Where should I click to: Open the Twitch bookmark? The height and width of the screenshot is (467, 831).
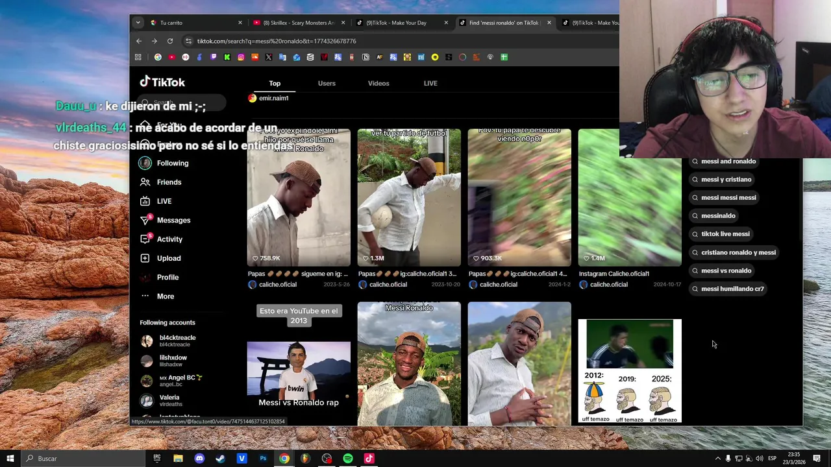tap(214, 57)
